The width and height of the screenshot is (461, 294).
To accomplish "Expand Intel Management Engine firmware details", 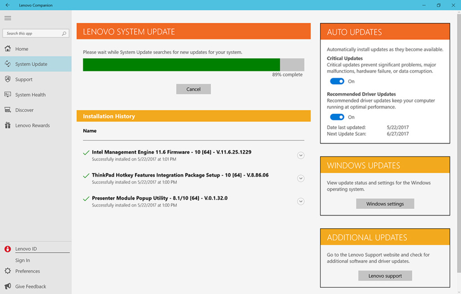I will point(301,155).
